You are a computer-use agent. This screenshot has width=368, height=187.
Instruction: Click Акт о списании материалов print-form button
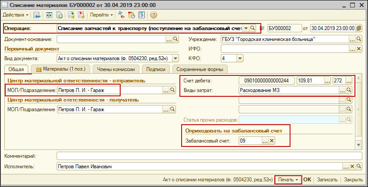click(x=218, y=180)
